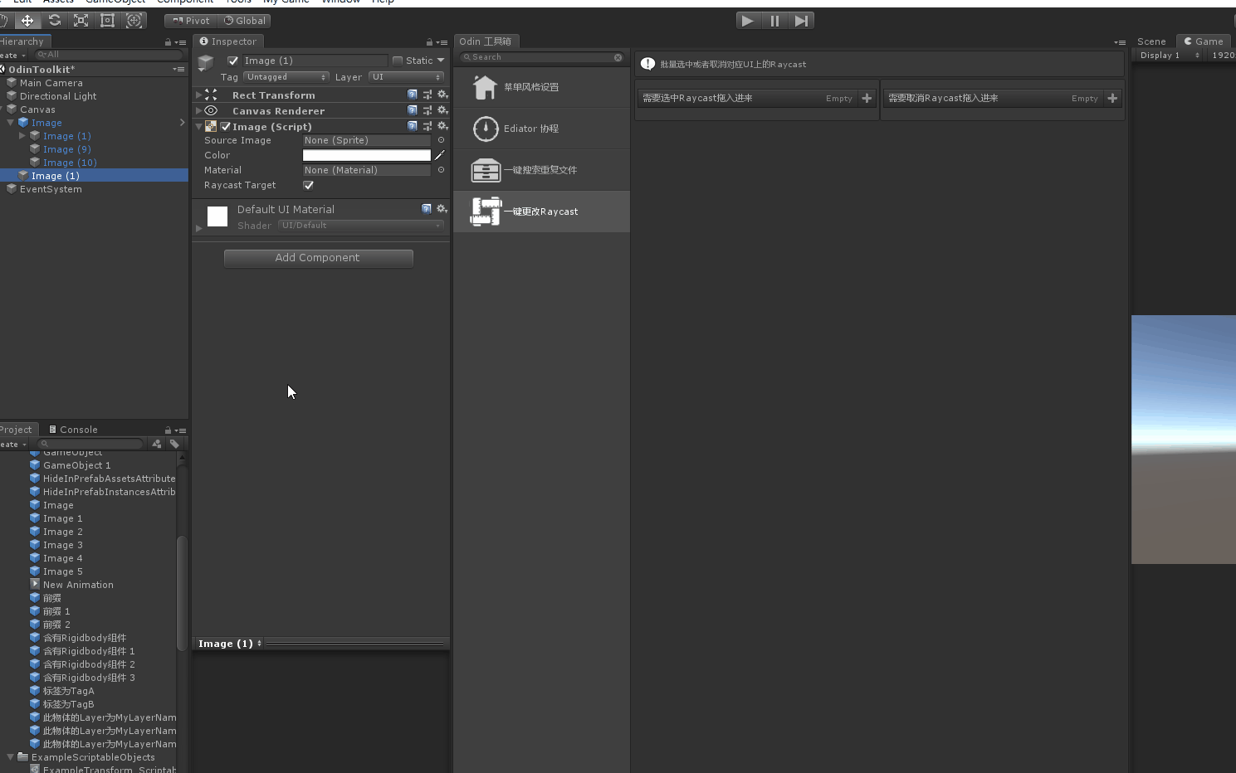Open the Tag dropdown showing Untagged
The width and height of the screenshot is (1236, 773).
tap(286, 77)
